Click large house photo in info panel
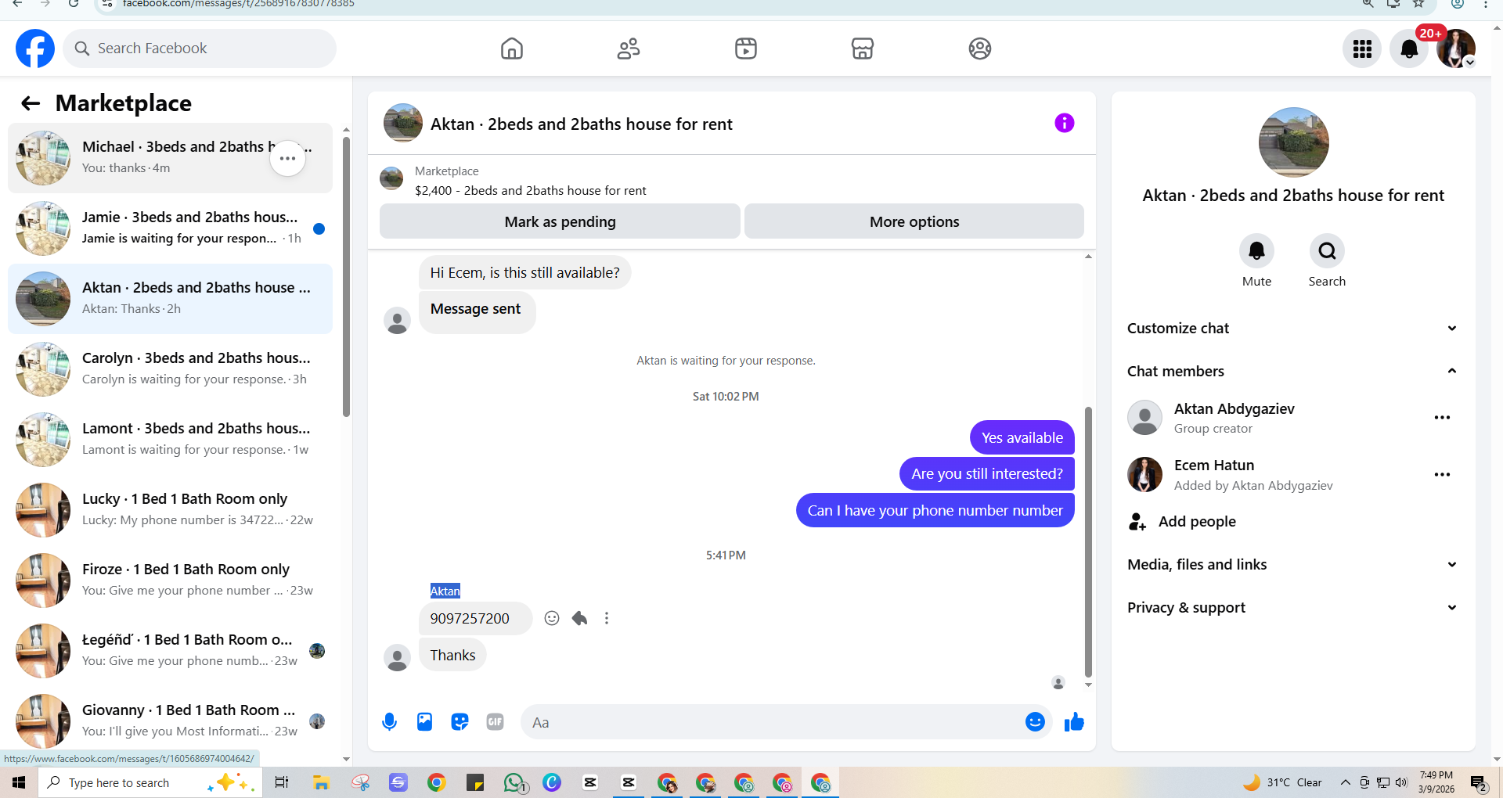The width and height of the screenshot is (1503, 798). click(x=1293, y=142)
